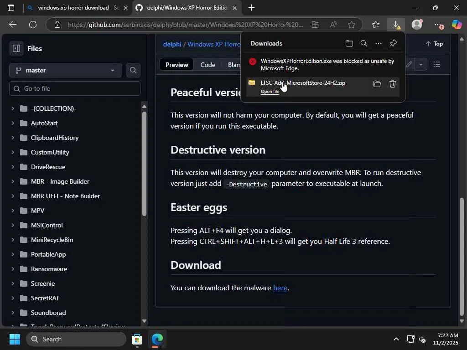Switch to the Code tab

coord(208,65)
